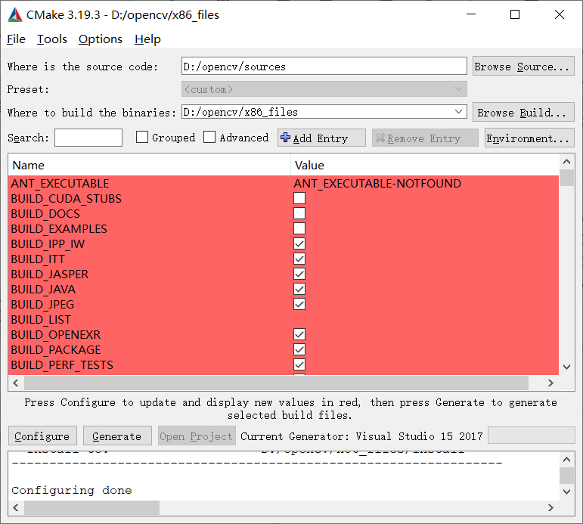Maximize the CMake window

pos(515,14)
